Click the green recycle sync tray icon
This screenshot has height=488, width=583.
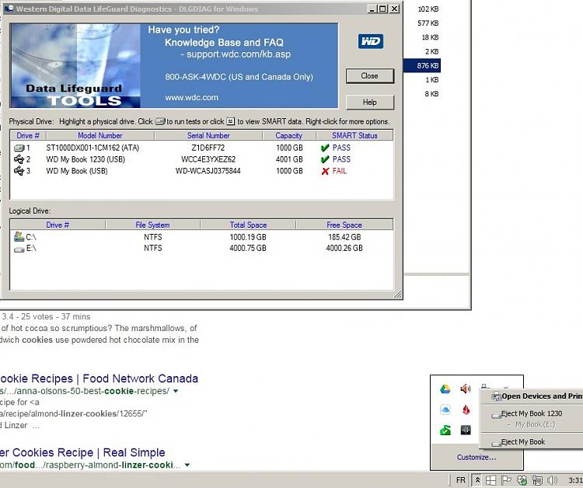pos(522,480)
